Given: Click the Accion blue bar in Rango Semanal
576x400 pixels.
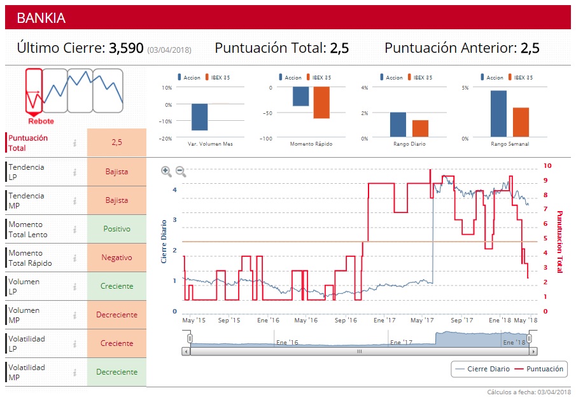Looking at the screenshot, I should tap(498, 114).
